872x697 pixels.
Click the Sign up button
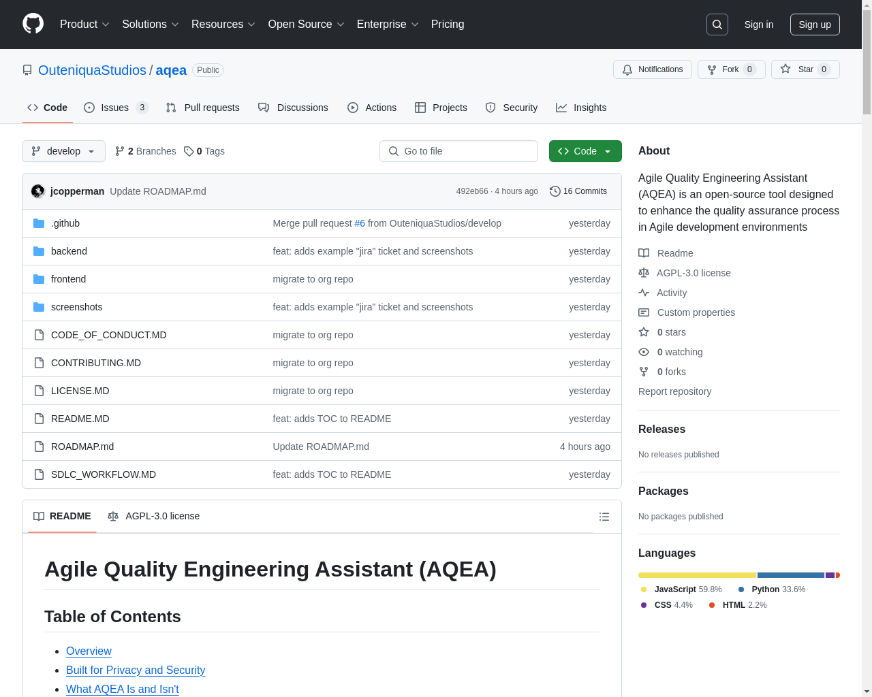[x=815, y=25]
